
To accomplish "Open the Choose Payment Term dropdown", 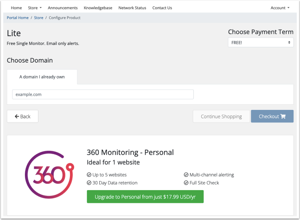I will click(x=261, y=43).
